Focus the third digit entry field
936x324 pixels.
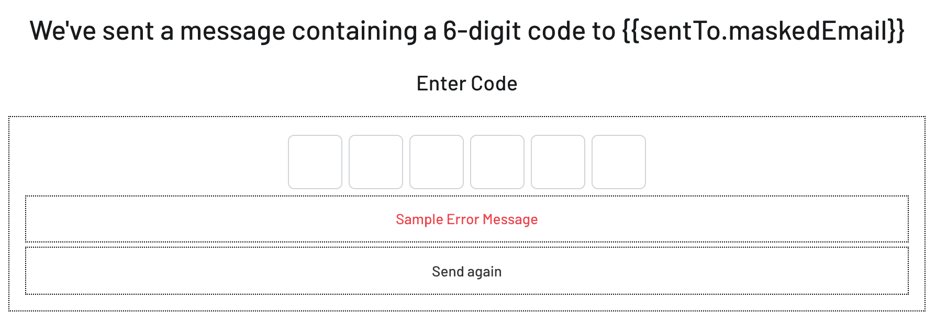point(437,162)
